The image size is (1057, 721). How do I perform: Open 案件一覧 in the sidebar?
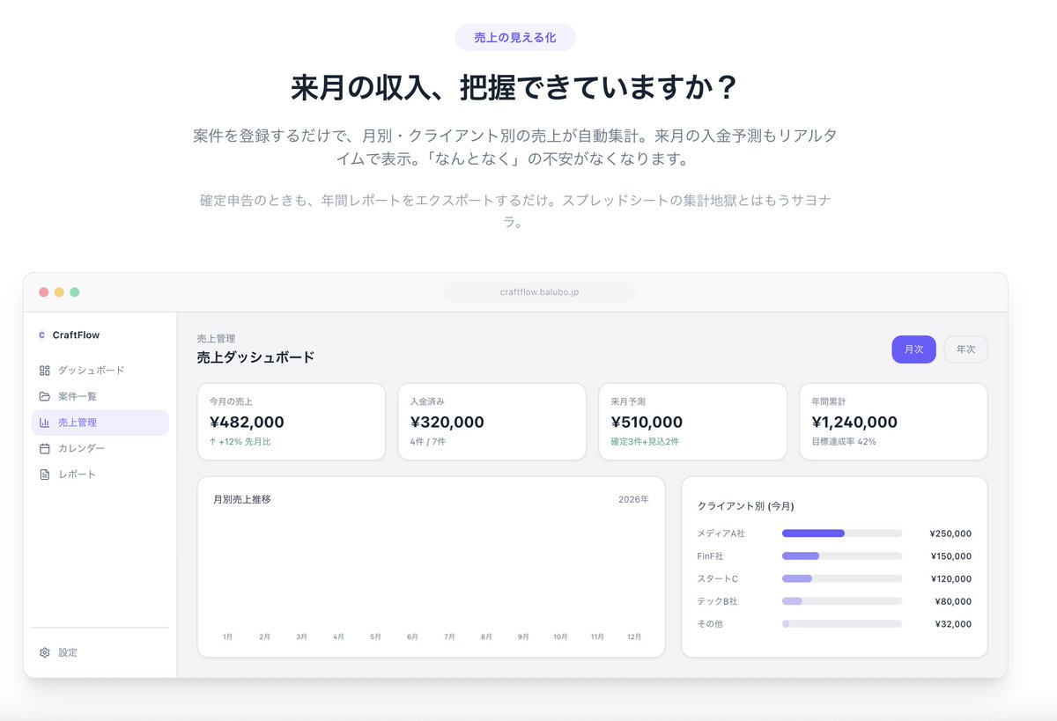[100, 396]
